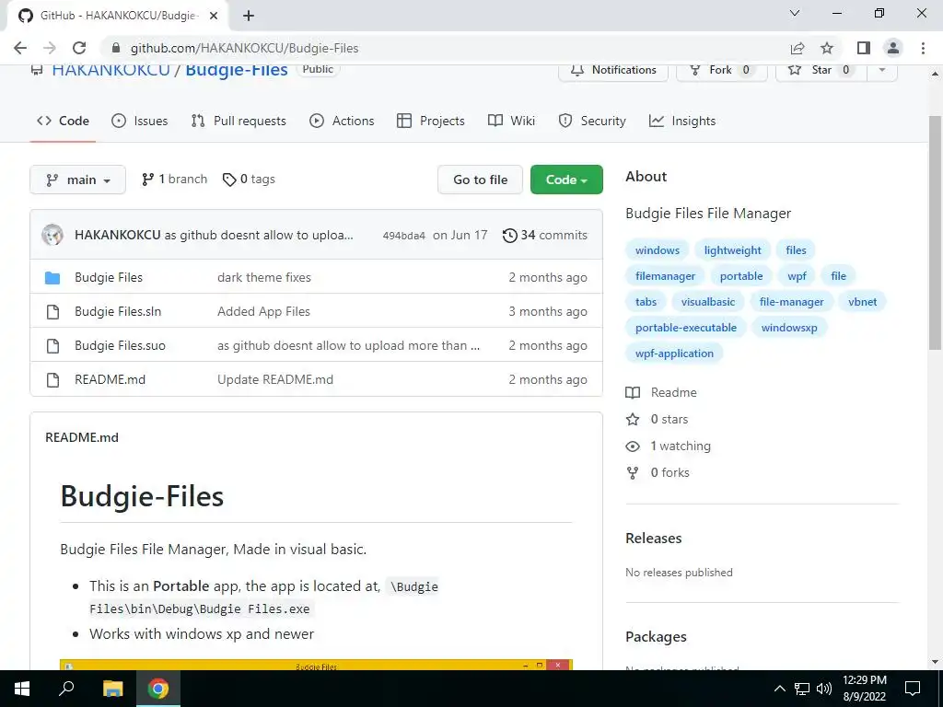Open README.md in the file list
This screenshot has height=707, width=943.
point(111,380)
